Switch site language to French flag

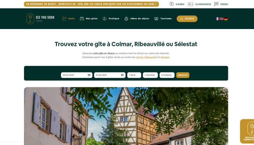tap(217, 19)
